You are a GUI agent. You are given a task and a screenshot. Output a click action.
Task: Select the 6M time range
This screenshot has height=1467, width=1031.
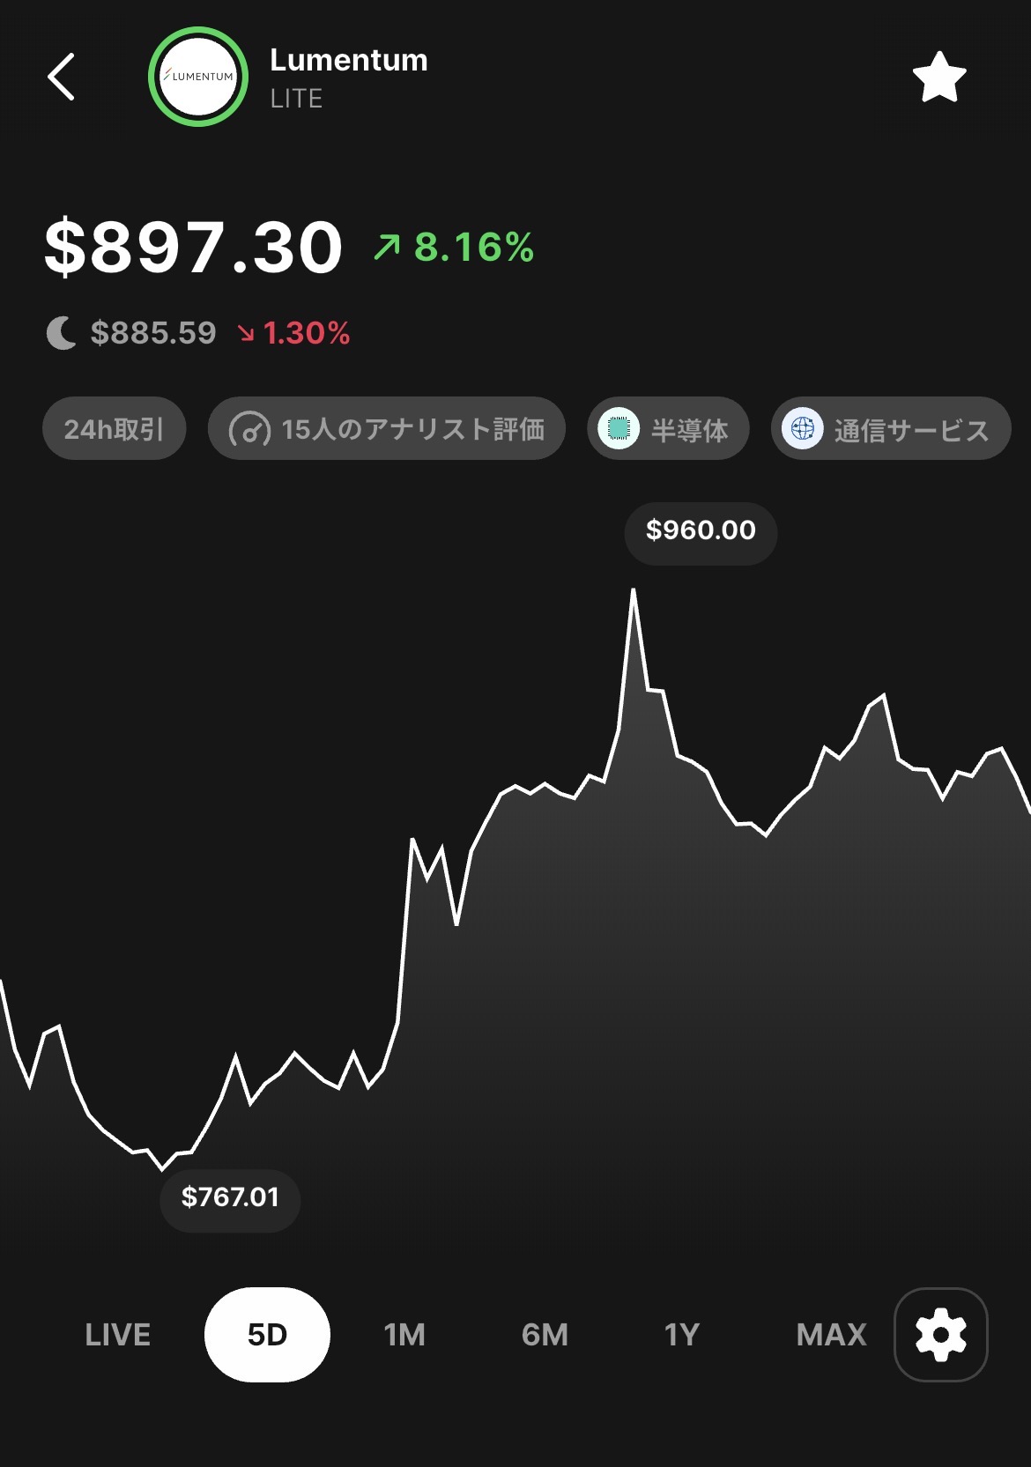coord(545,1335)
